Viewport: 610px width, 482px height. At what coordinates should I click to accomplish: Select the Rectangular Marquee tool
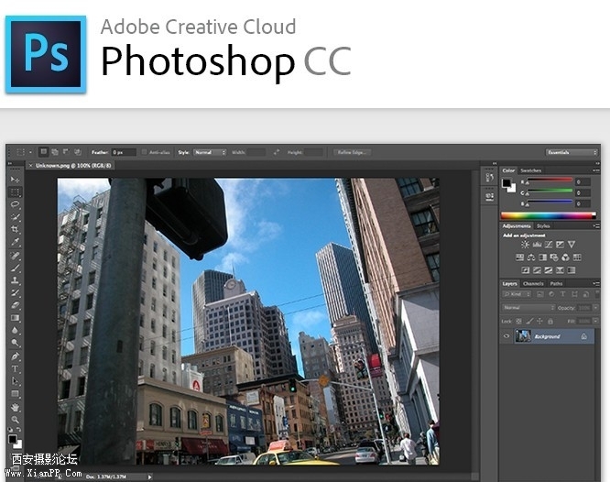pyautogui.click(x=15, y=192)
